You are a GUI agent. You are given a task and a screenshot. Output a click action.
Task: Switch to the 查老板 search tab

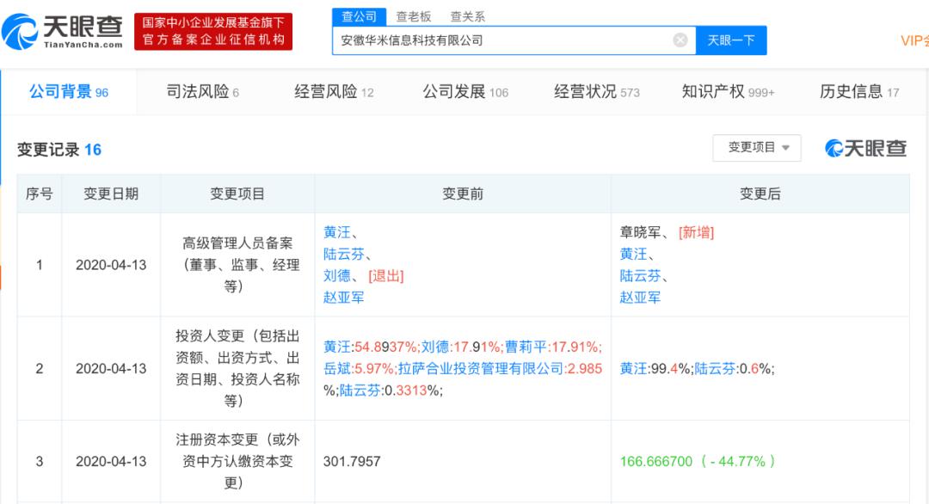click(413, 16)
